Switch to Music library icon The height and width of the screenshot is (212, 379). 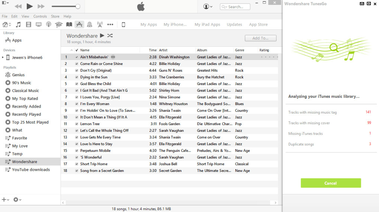click(18, 25)
